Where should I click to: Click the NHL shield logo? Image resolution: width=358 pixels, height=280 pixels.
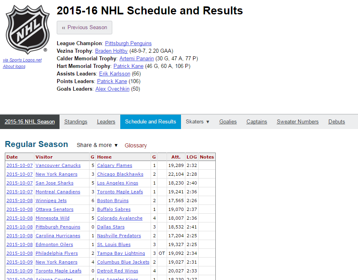27,28
